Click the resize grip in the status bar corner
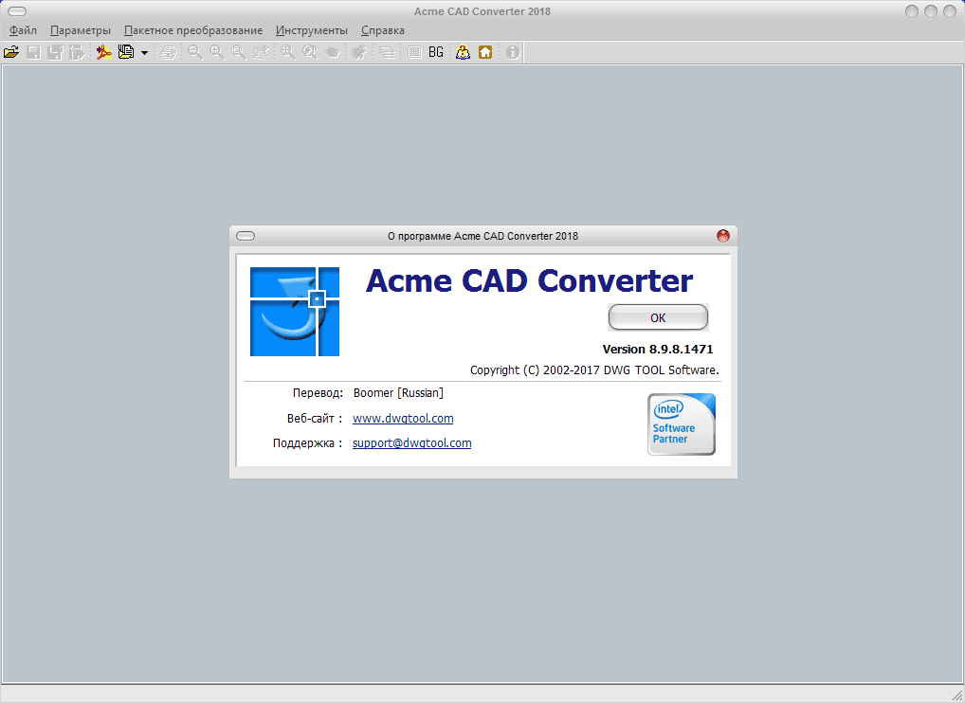Viewport: 965px width, 703px height. [x=957, y=695]
